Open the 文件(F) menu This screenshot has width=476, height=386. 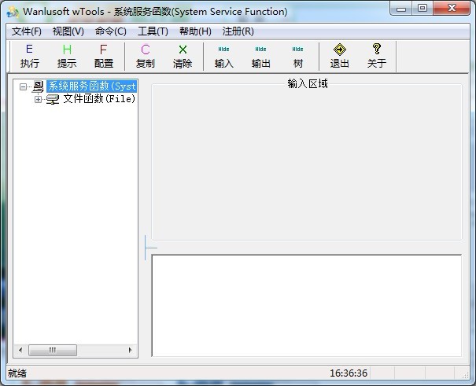pos(26,31)
